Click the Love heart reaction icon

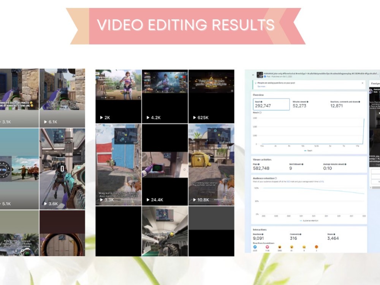[267, 247]
